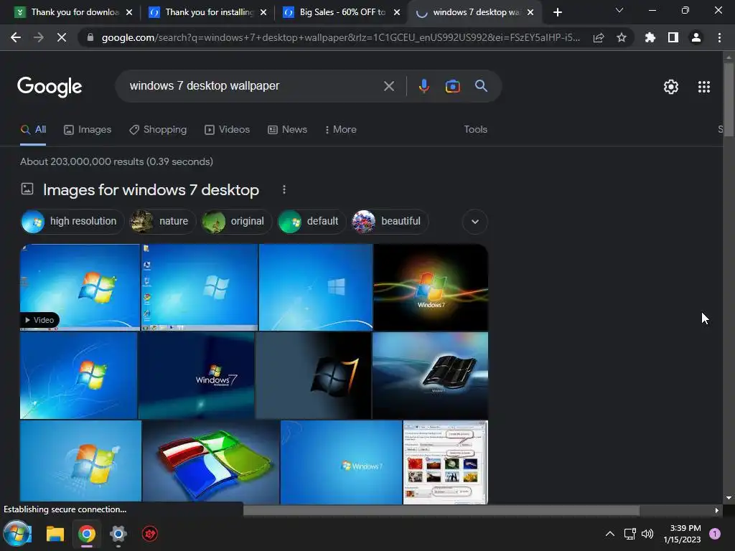The image size is (735, 551).
Task: Click the URL in the address bar
Action: tap(341, 37)
